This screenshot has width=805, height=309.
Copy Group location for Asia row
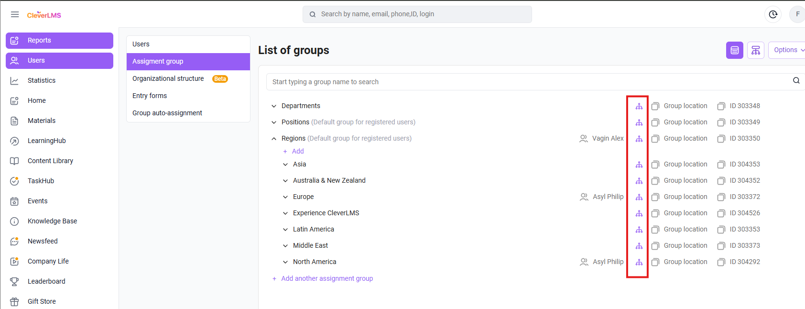(x=655, y=165)
